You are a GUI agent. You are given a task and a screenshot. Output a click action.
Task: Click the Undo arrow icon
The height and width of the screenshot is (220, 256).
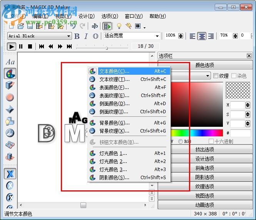point(74,26)
